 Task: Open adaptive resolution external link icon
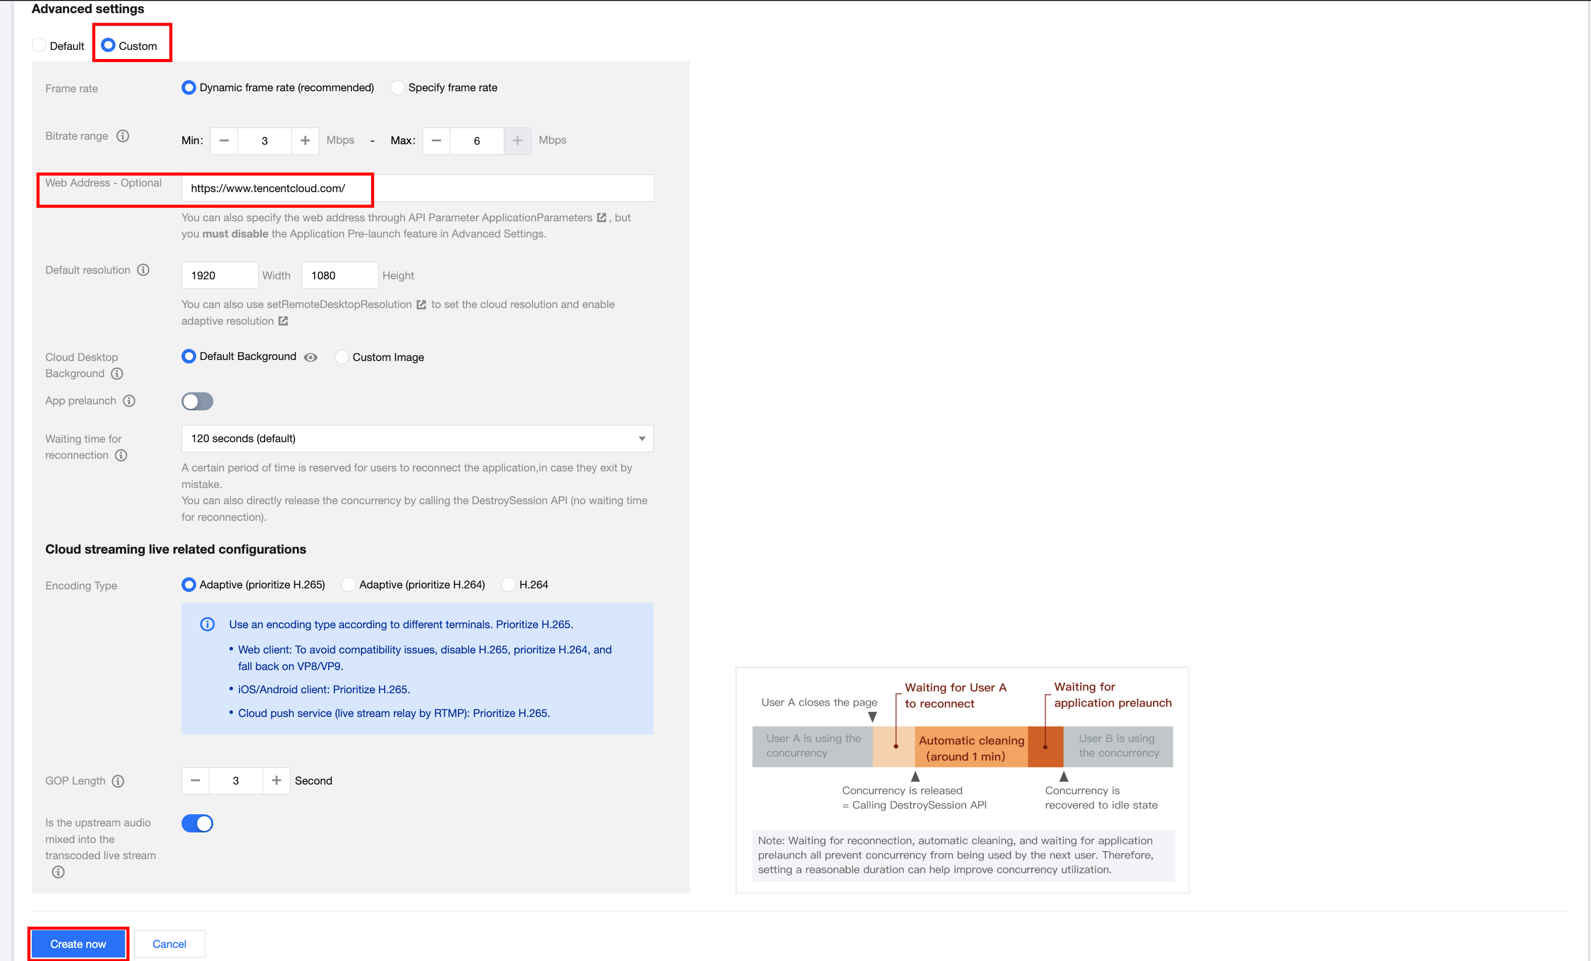tap(283, 321)
